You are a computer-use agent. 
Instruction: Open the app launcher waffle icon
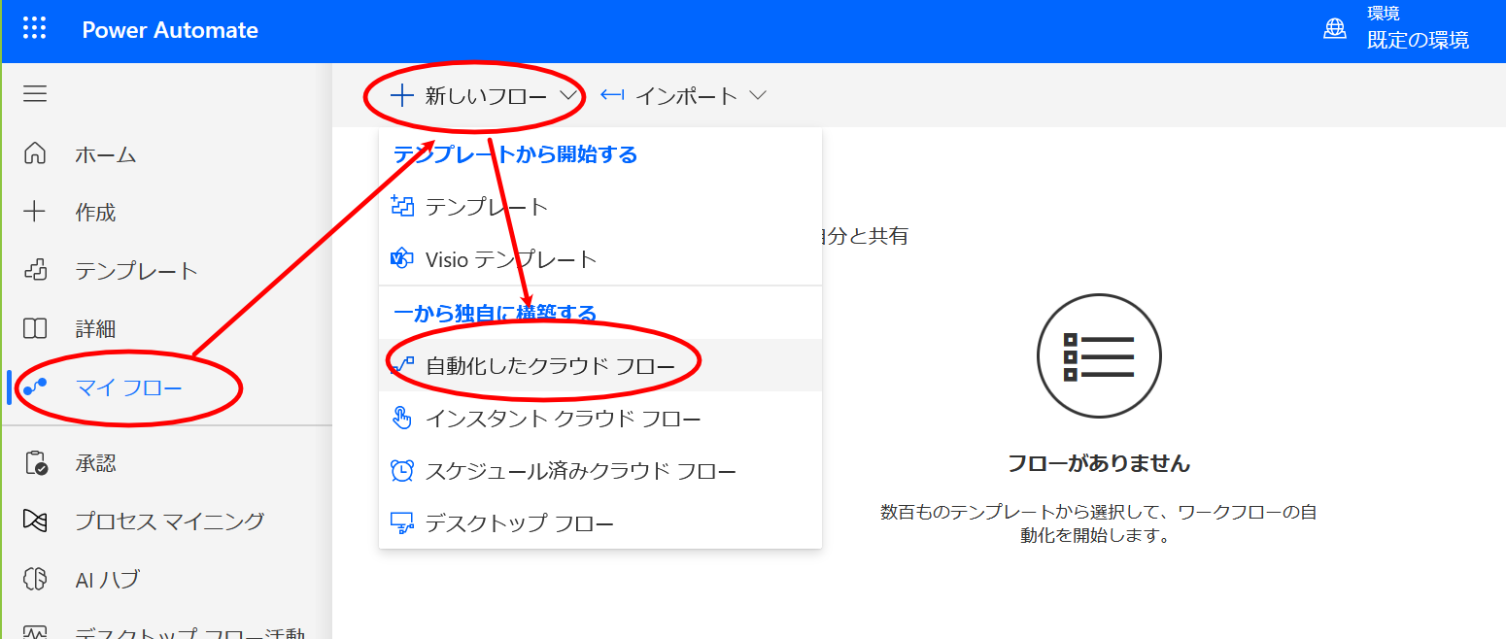[34, 29]
